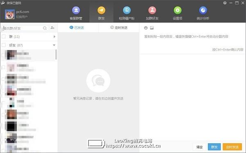Open the 设置项 settings gear icon
Viewport: 246px width, 153px height.
(x=178, y=10)
